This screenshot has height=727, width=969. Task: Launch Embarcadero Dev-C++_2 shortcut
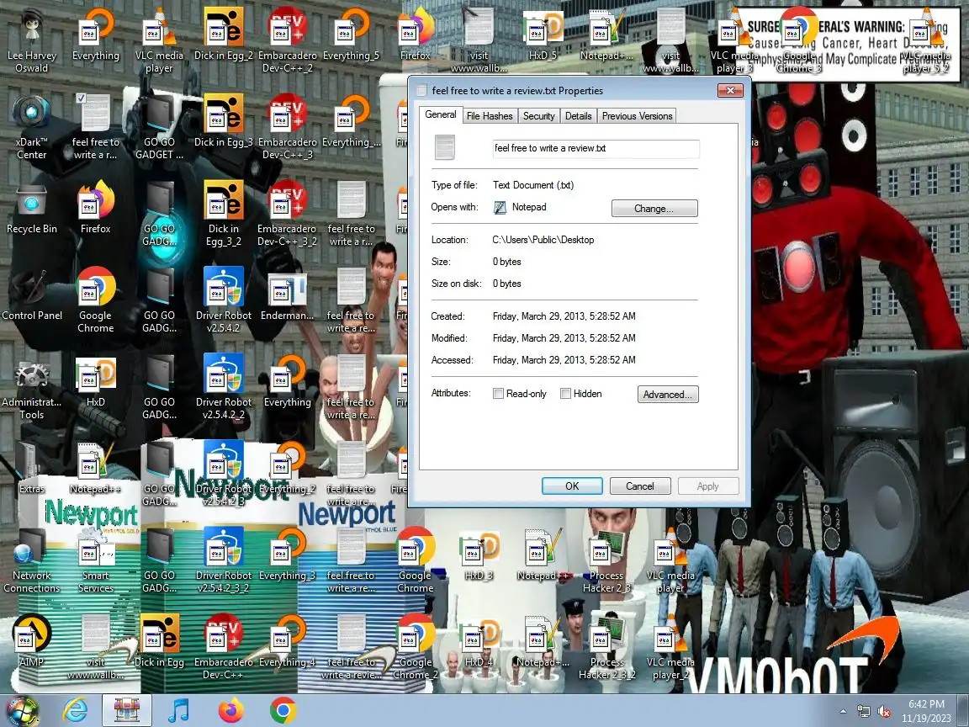click(x=288, y=40)
